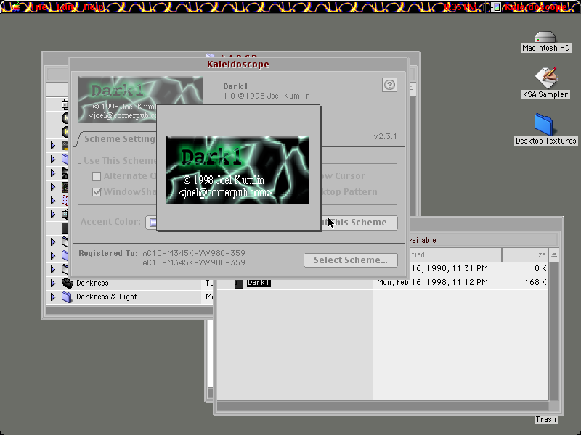Select the Darkness folder icon
The image size is (581, 435).
pos(67,283)
